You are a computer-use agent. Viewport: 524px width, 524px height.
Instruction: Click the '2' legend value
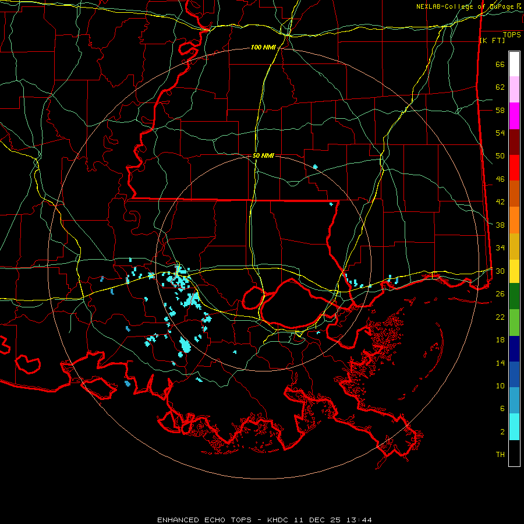(x=502, y=432)
